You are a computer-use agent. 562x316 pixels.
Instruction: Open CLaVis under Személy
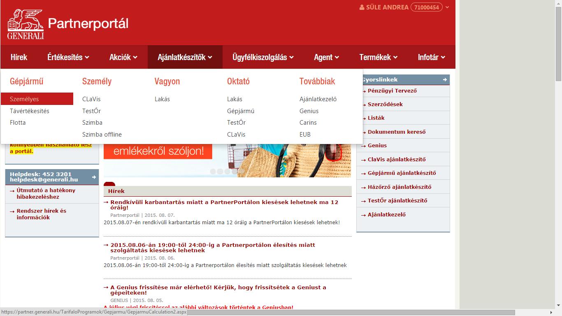point(91,99)
